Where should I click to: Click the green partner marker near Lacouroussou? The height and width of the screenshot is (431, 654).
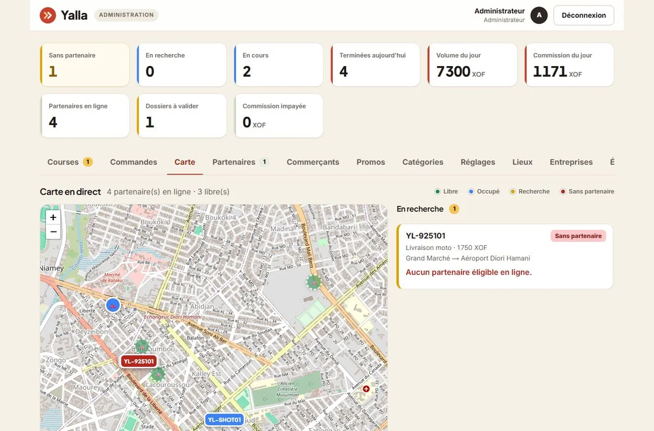click(158, 374)
